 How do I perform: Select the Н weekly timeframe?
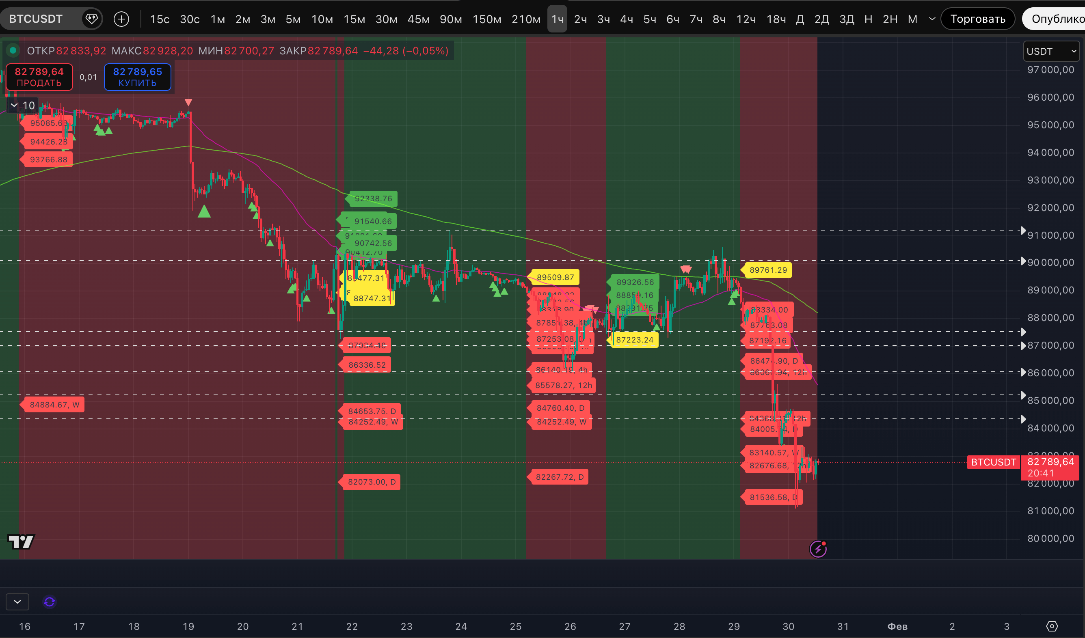click(x=869, y=19)
